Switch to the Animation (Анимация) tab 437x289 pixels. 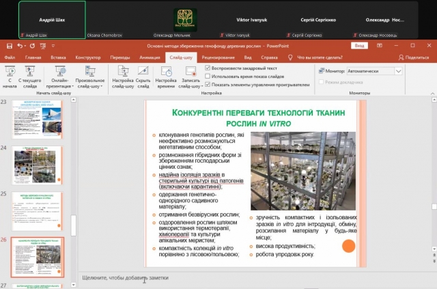point(150,57)
